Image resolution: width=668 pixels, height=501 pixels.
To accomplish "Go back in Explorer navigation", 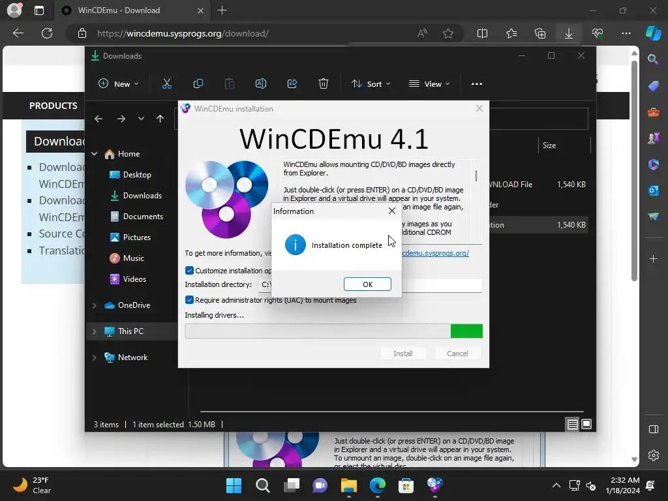I will coord(99,119).
